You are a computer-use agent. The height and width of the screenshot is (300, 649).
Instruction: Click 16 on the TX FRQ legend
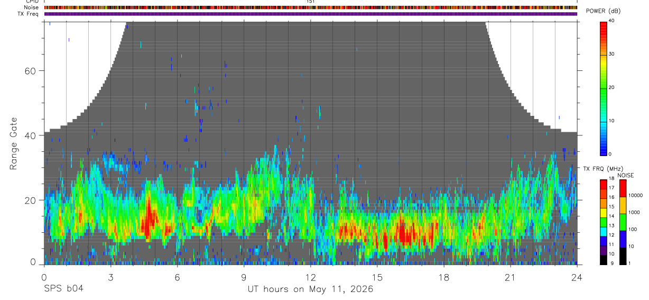point(611,197)
